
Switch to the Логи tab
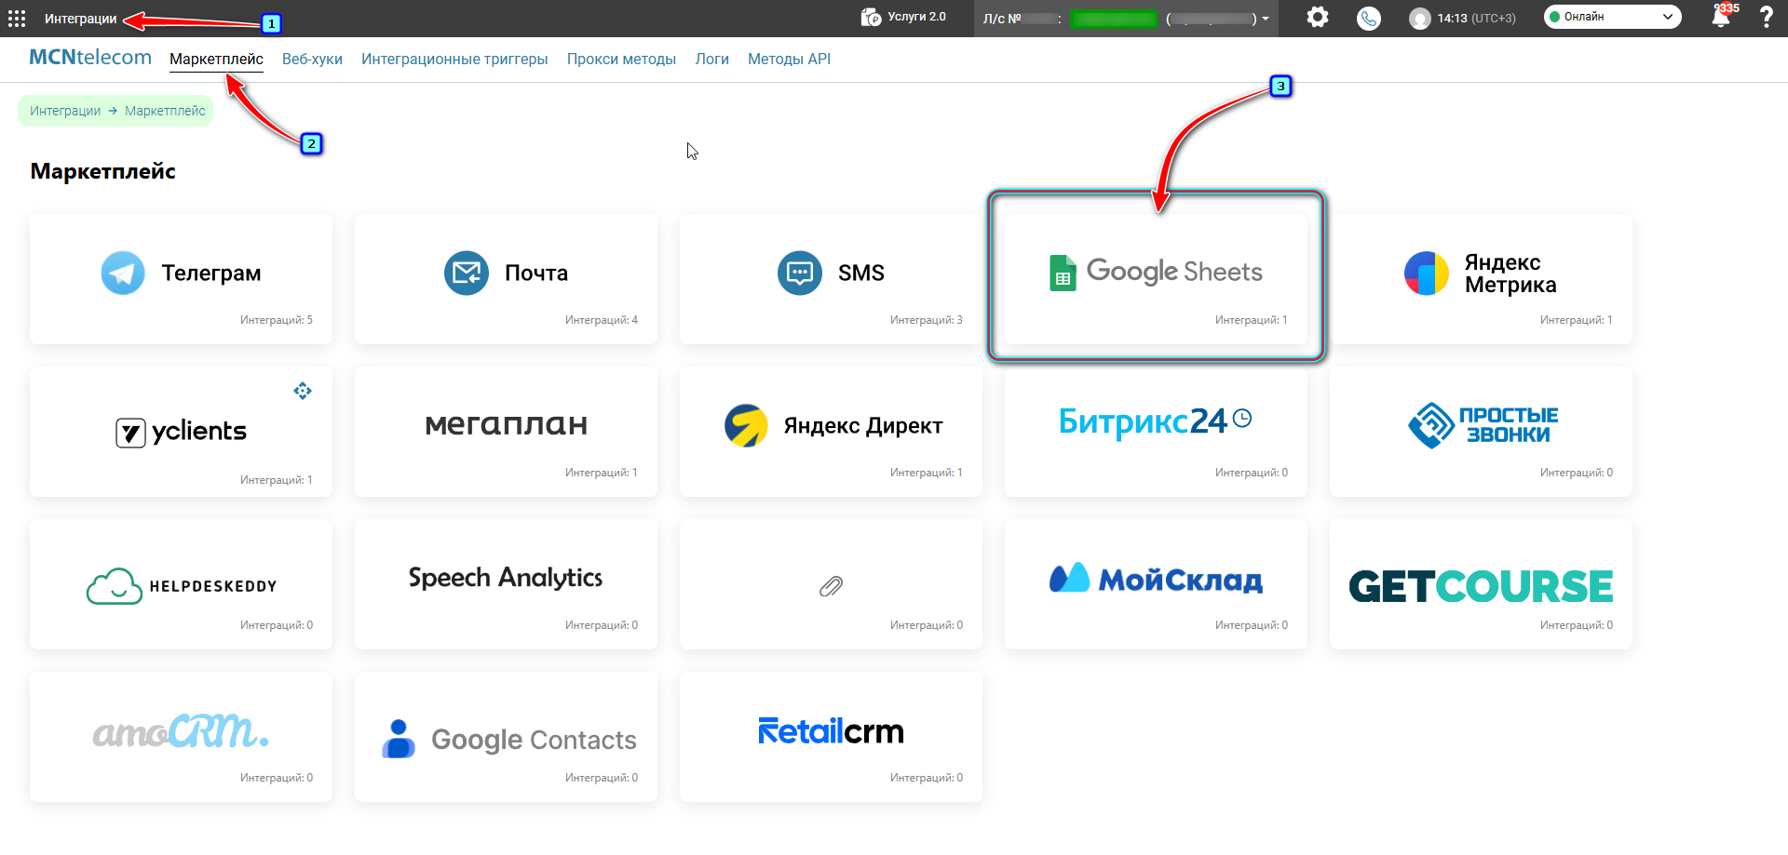pos(711,60)
